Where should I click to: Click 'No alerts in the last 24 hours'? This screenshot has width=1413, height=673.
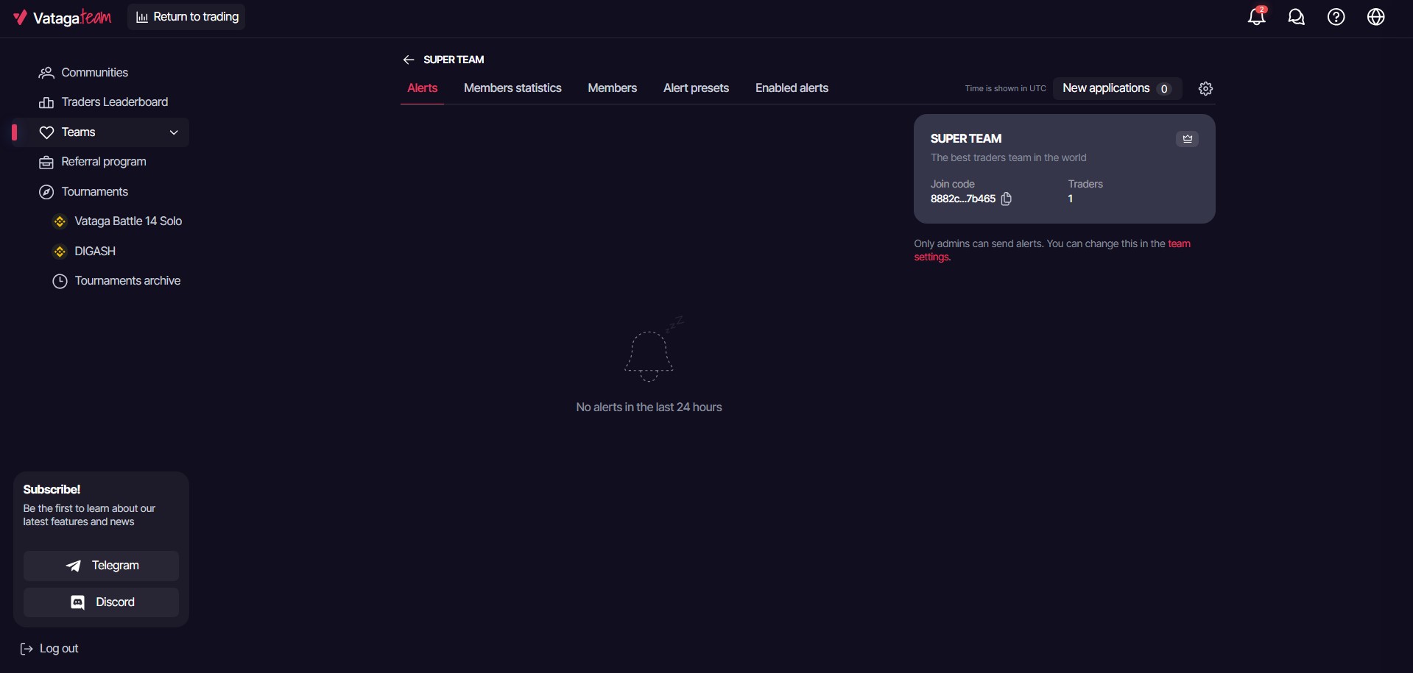[649, 407]
